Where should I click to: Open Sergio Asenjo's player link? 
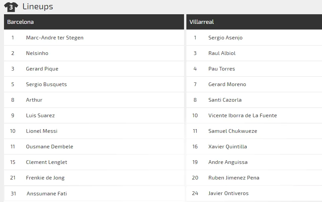[x=225, y=38]
